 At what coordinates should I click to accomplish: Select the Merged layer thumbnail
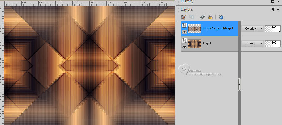coord(194,44)
